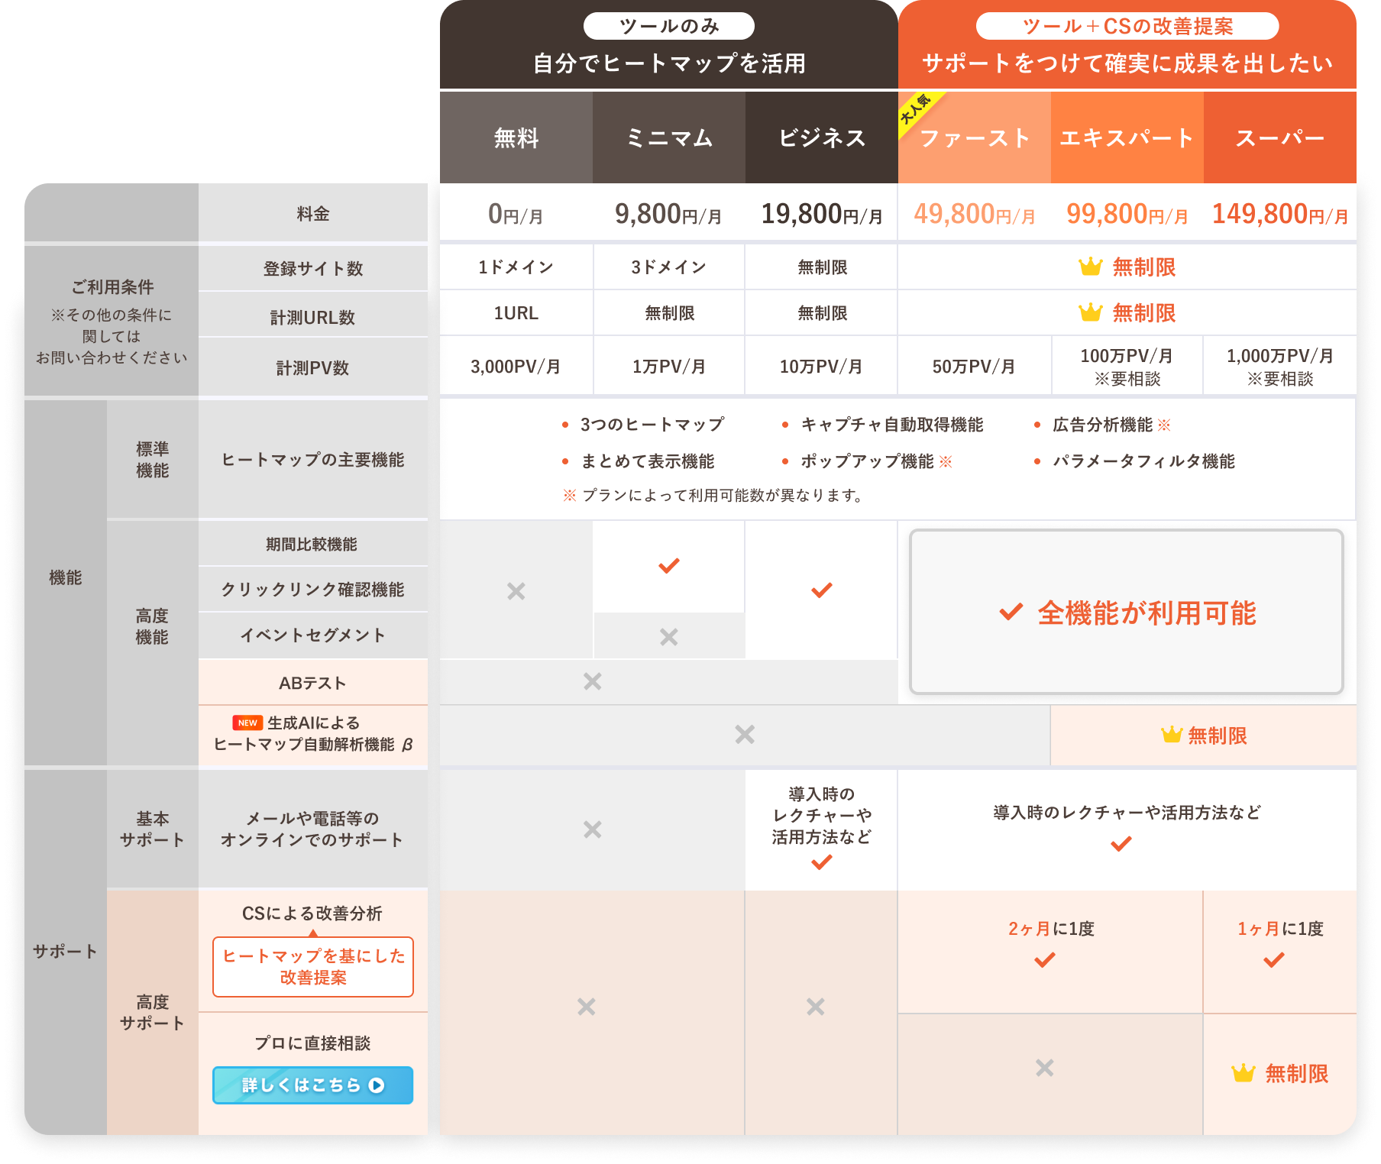Image resolution: width=1381 pixels, height=1164 pixels.
Task: Click the crown icon in 生成AI row
Action: click(1172, 734)
